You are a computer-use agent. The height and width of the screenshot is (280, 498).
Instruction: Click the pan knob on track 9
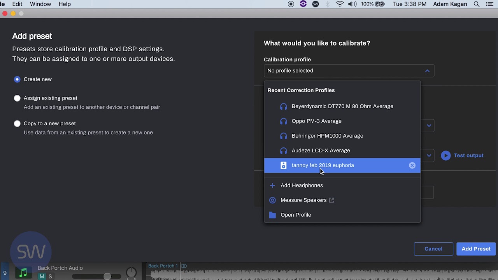(132, 273)
